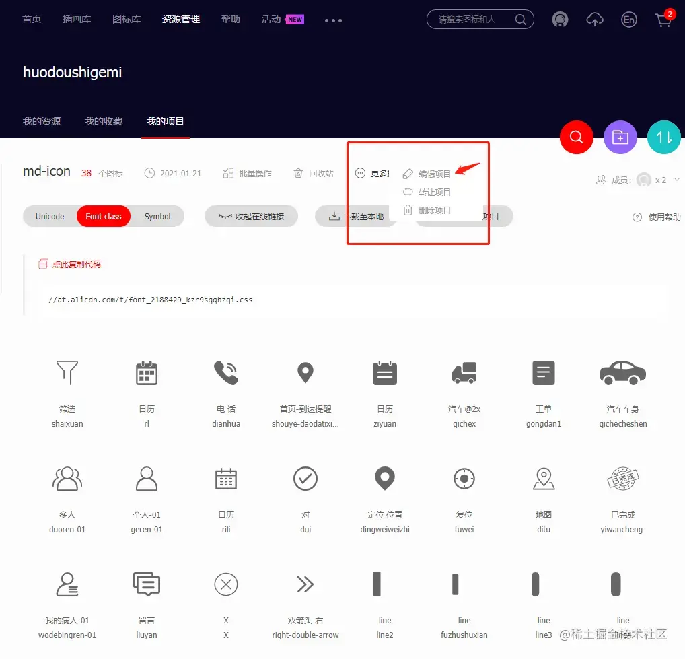The width and height of the screenshot is (685, 659).
Task: Select the qichecheshen car icon
Action: [x=622, y=373]
